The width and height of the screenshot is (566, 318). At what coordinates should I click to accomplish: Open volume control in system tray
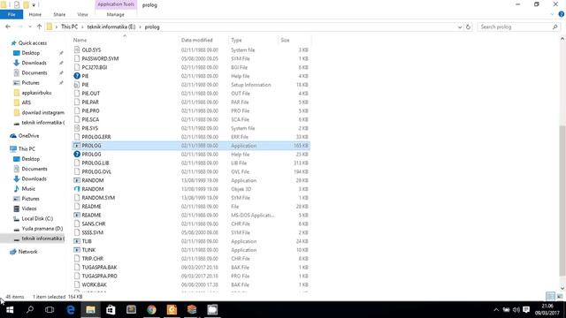516,310
